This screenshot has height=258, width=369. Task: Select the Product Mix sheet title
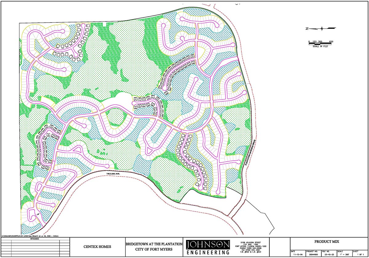(x=329, y=242)
